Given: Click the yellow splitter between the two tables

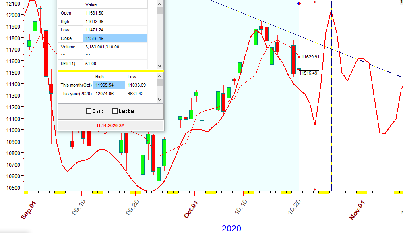Looking at the screenshot, I should pyautogui.click(x=110, y=71).
